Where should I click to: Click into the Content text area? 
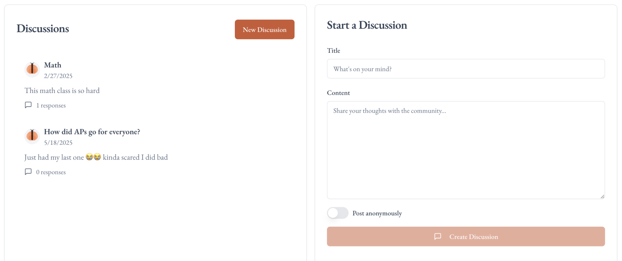click(466, 150)
